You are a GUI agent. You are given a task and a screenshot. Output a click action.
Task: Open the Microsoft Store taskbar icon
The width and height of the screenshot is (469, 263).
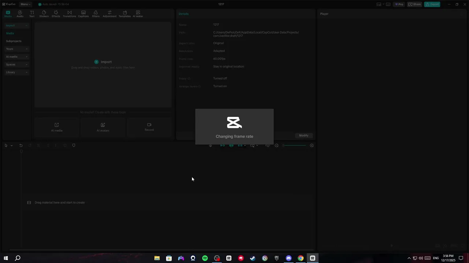(169, 258)
